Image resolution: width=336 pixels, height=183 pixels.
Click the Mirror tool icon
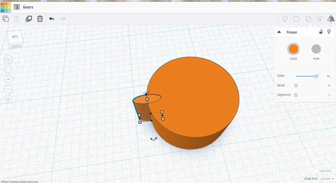331,19
